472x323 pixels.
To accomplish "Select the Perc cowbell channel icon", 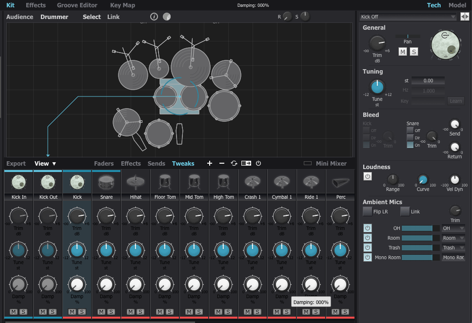I will 340,182.
